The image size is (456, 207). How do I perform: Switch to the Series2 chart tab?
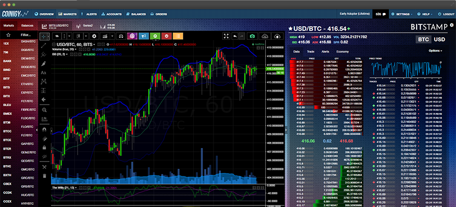coord(85,26)
